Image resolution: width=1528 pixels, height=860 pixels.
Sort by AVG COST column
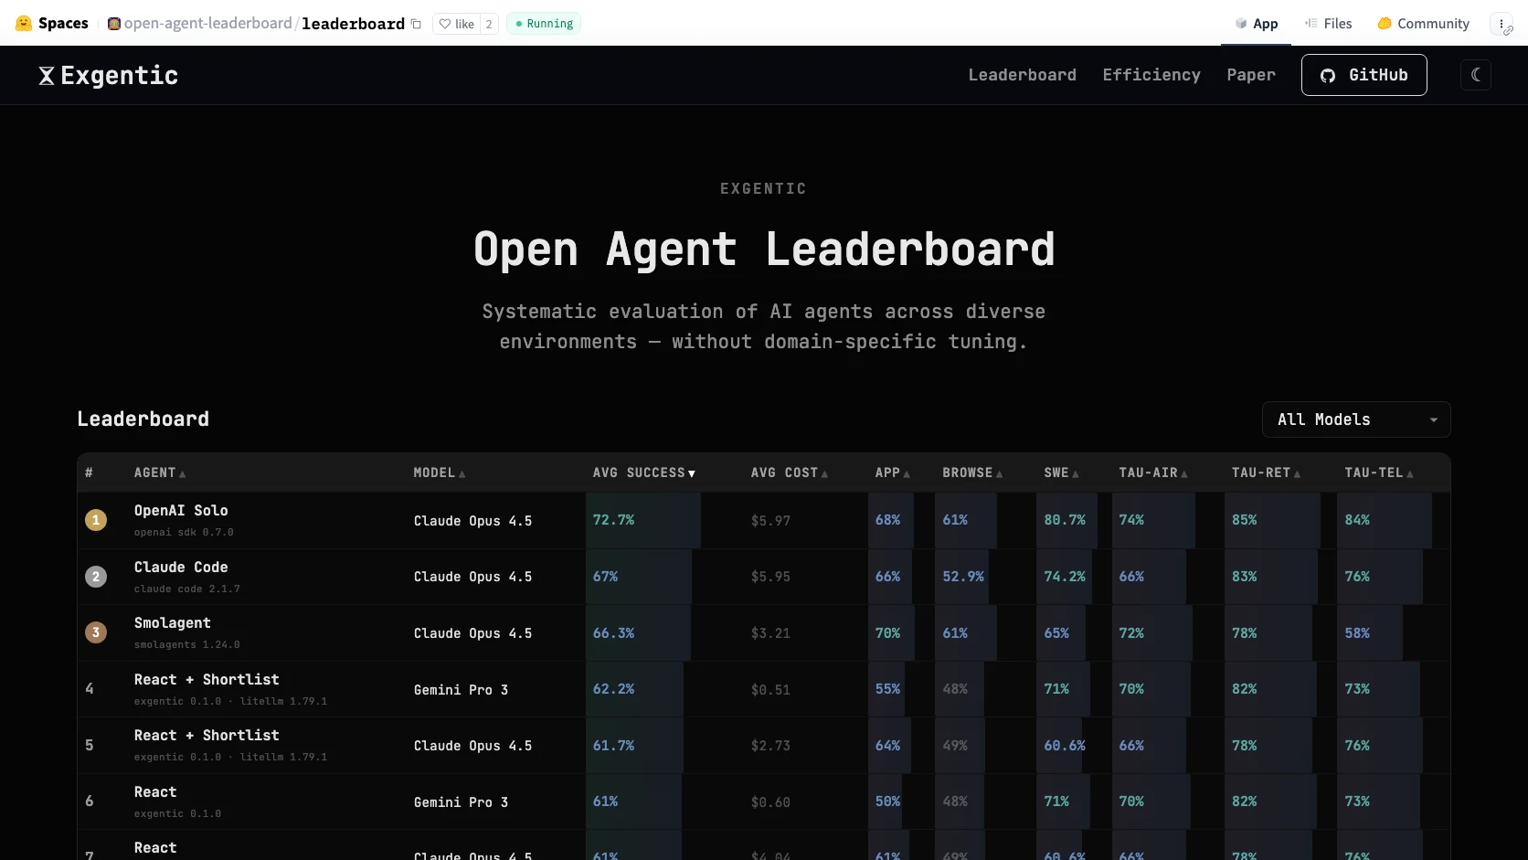click(x=790, y=472)
